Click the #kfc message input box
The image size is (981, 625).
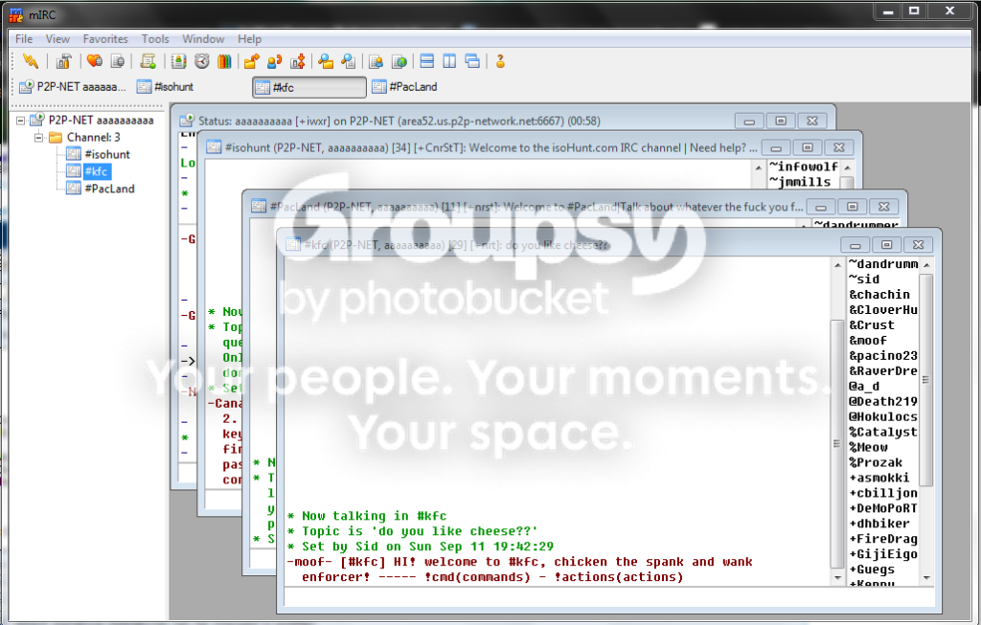point(610,598)
